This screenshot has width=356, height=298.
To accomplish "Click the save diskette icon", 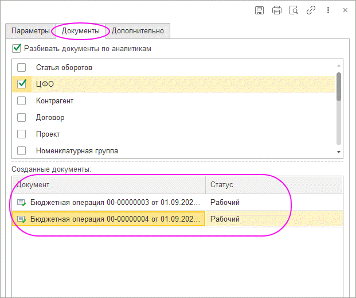I will (x=259, y=10).
